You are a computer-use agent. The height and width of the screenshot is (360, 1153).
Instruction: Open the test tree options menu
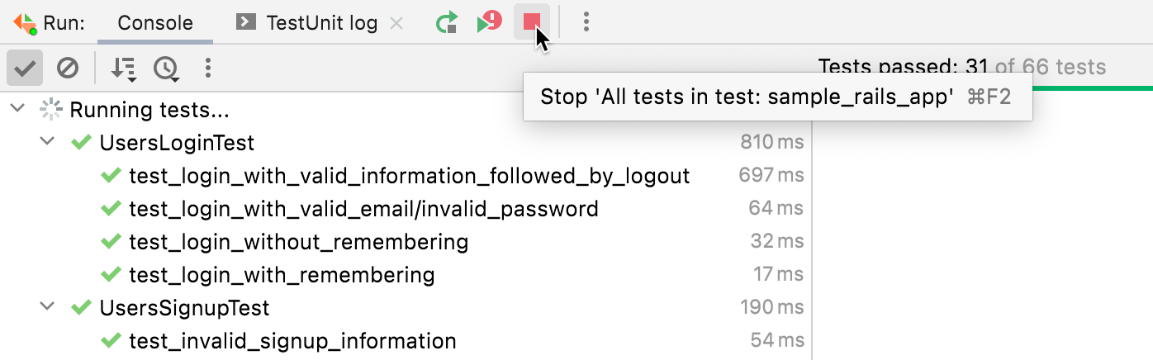(208, 69)
